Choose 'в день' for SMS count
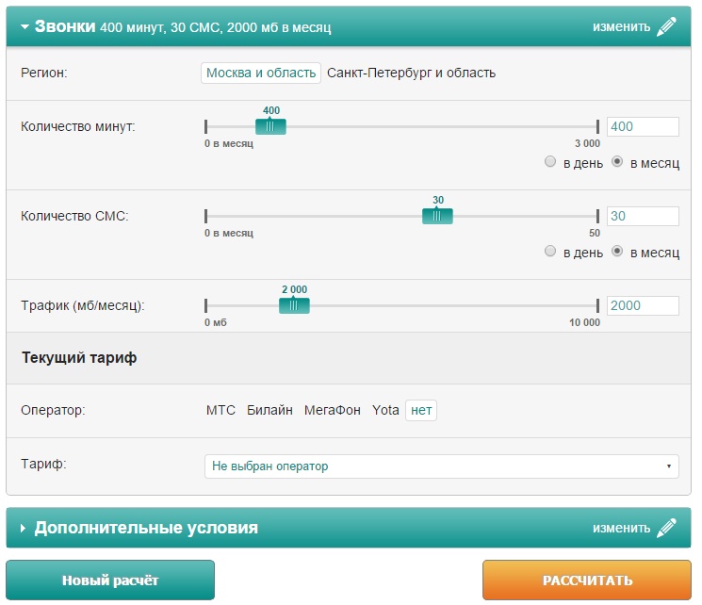Screen dimensions: 702x605 coord(551,252)
